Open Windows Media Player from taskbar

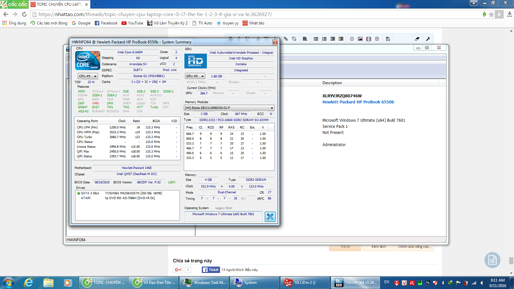tap(67, 283)
